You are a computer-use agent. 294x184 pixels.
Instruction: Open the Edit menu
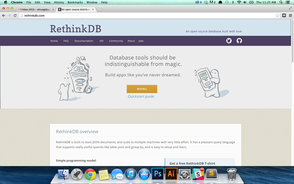click(x=37, y=2)
